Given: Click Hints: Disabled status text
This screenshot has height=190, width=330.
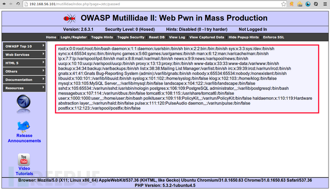Looking at the screenshot, I should click(197, 30).
